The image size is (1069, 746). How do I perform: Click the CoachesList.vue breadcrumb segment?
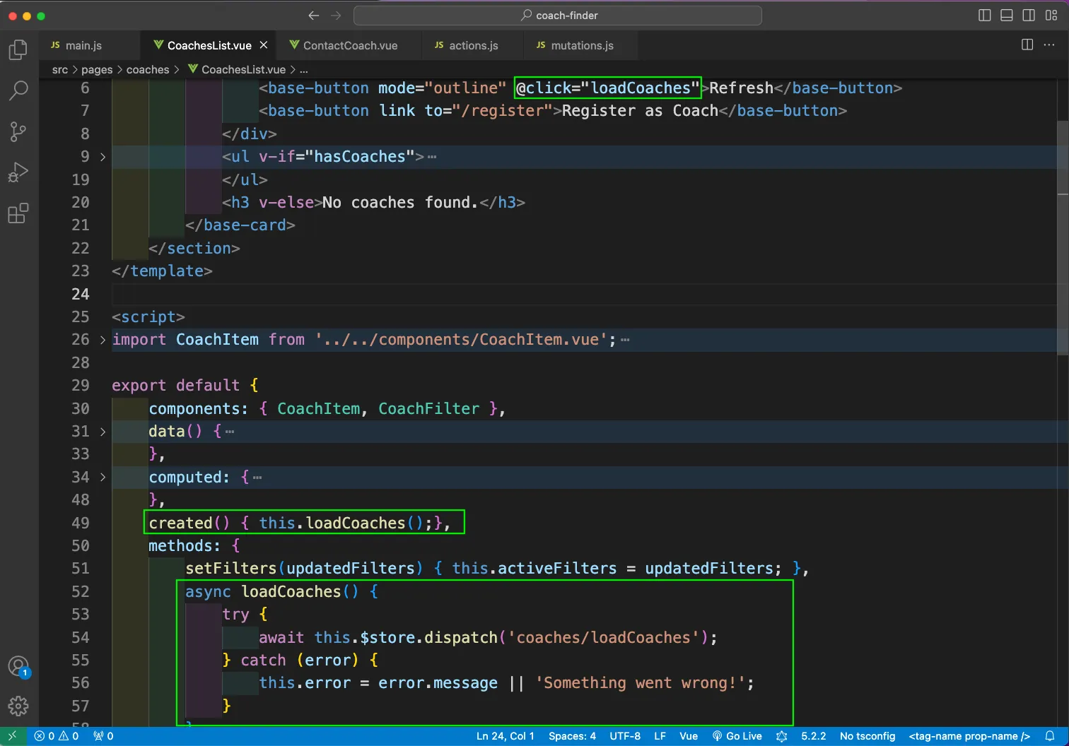(x=237, y=69)
